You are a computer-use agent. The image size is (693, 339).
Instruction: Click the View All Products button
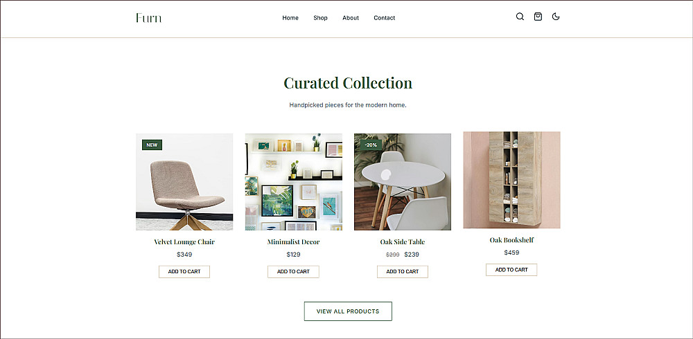click(348, 311)
